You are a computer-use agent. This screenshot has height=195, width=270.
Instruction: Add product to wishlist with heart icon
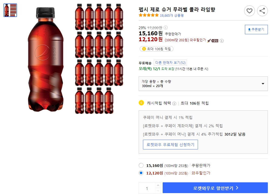(x=249, y=11)
